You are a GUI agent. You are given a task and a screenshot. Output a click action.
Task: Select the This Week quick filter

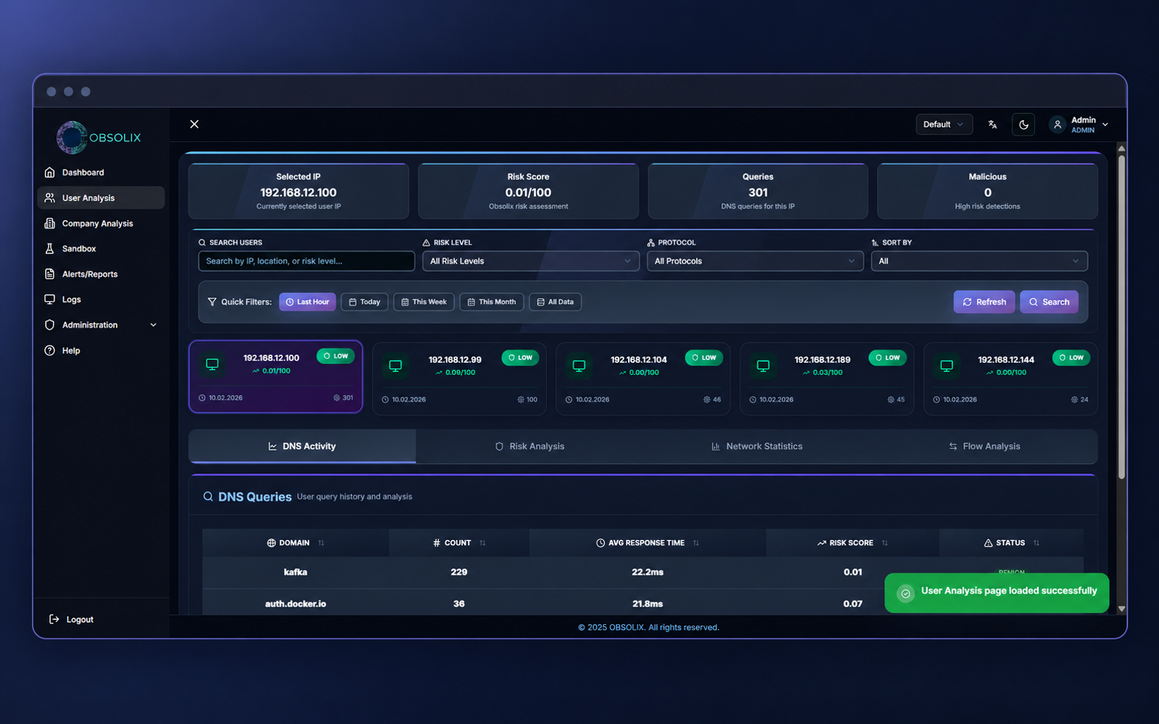(x=424, y=302)
